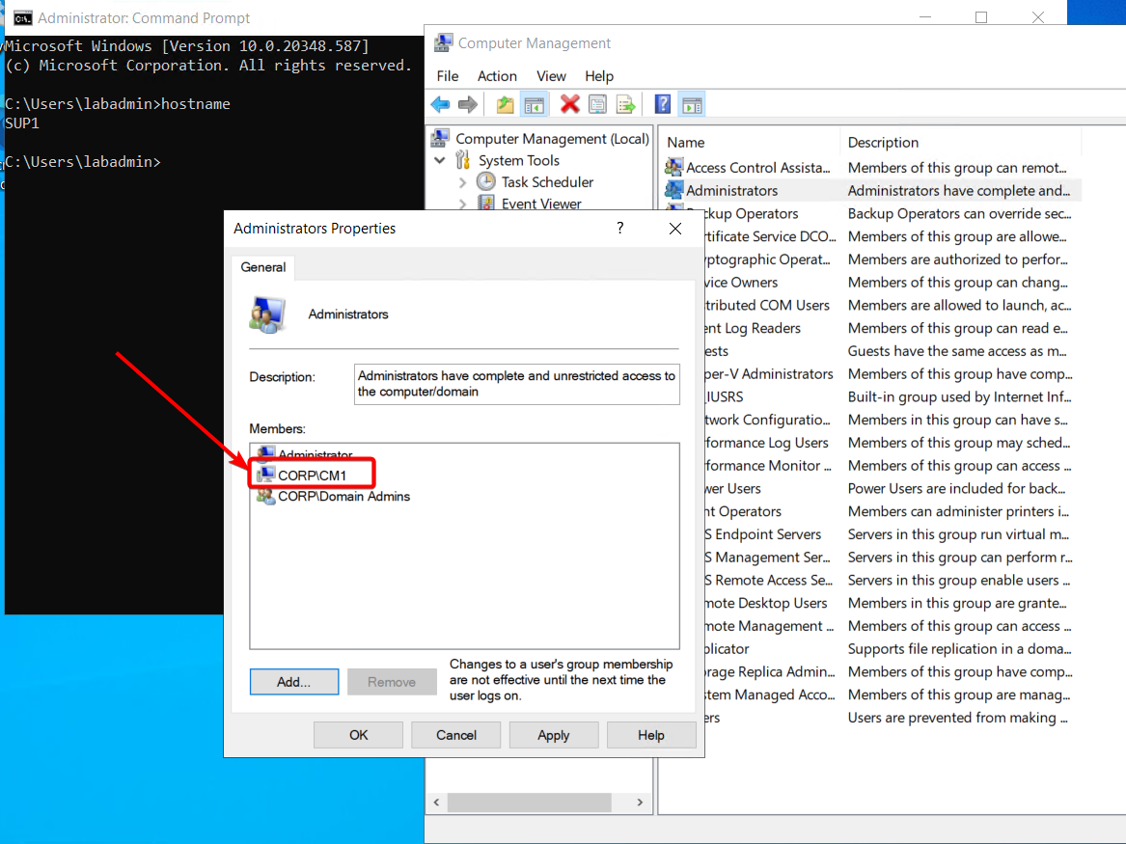This screenshot has width=1126, height=844.
Task: Open the Action menu
Action: [497, 76]
